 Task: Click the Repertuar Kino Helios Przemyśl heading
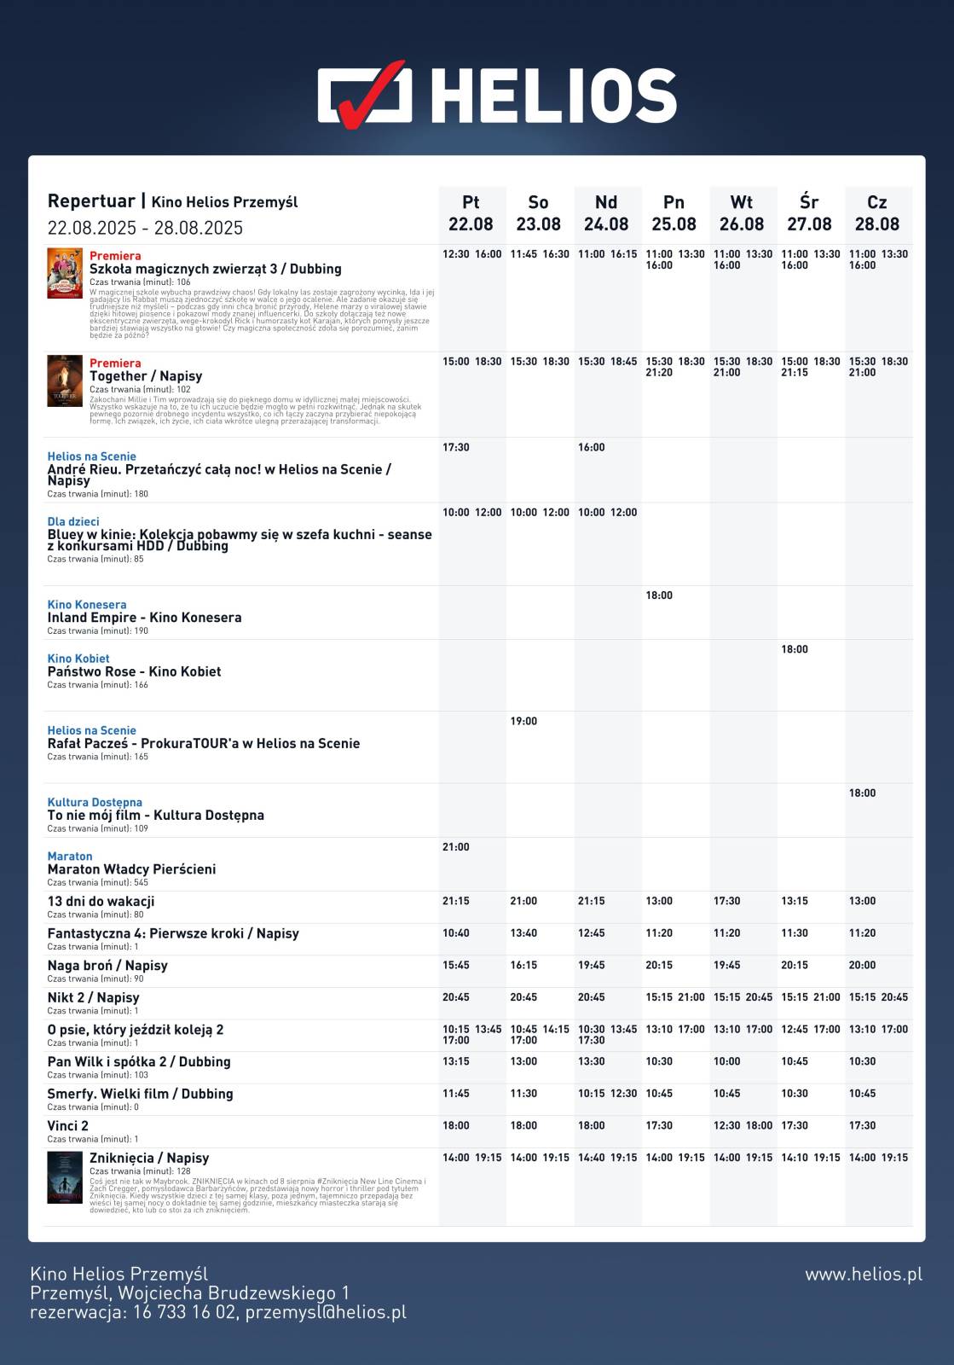[x=173, y=201]
